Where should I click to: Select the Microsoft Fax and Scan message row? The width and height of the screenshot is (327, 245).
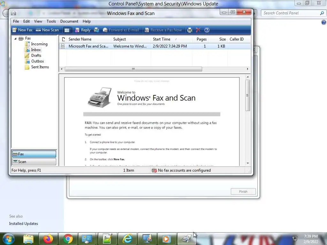click(x=155, y=46)
